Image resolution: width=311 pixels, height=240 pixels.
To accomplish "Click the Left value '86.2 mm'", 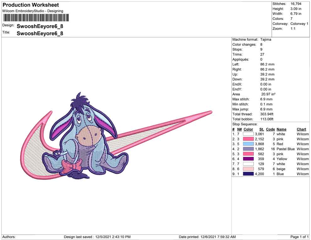I will 267,64.
